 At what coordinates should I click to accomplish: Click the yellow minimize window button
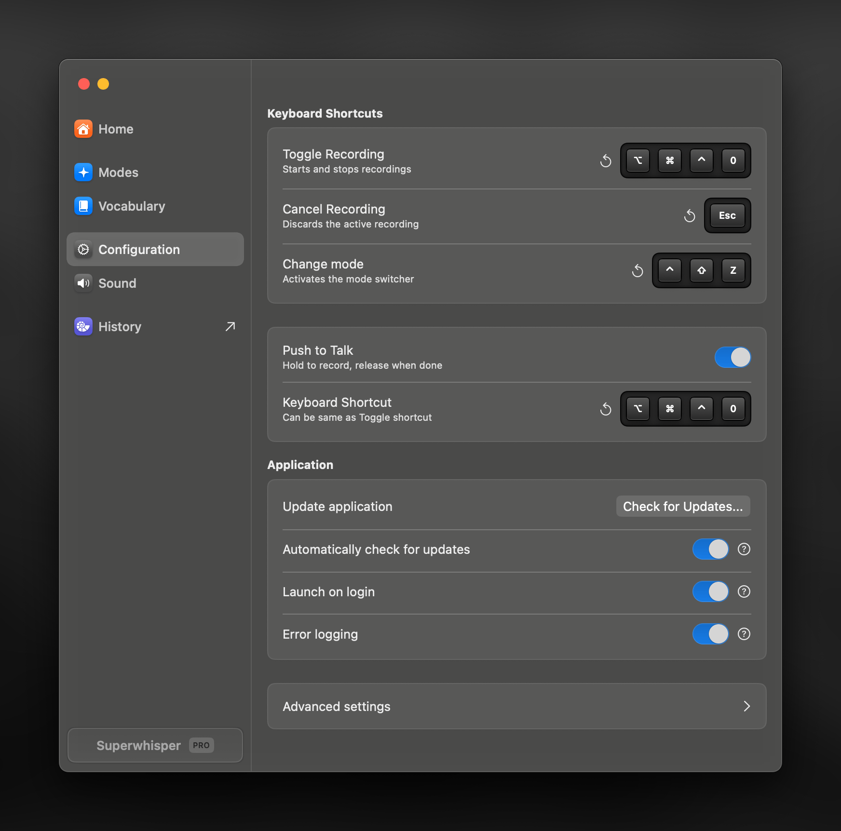click(x=103, y=84)
